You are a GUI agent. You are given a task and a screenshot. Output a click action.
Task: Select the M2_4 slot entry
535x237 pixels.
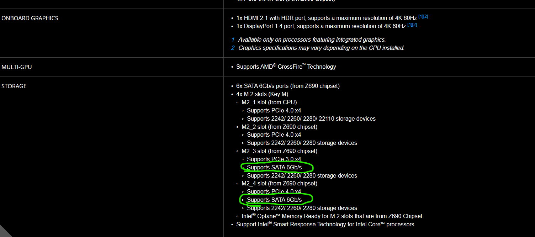tap(279, 184)
